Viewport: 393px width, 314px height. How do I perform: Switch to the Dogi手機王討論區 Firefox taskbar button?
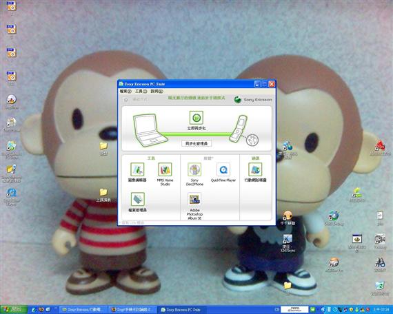[133, 310]
